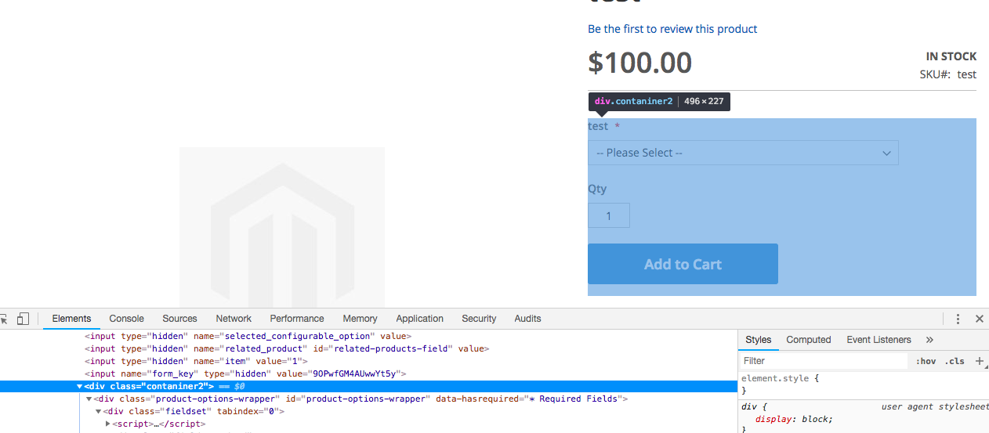Select the Styles sidebar tab

click(759, 340)
